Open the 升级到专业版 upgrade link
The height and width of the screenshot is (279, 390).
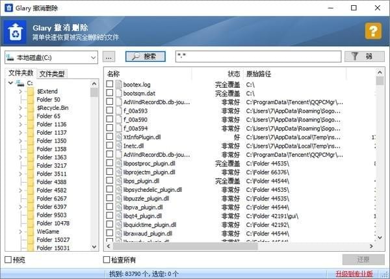pos(354,274)
